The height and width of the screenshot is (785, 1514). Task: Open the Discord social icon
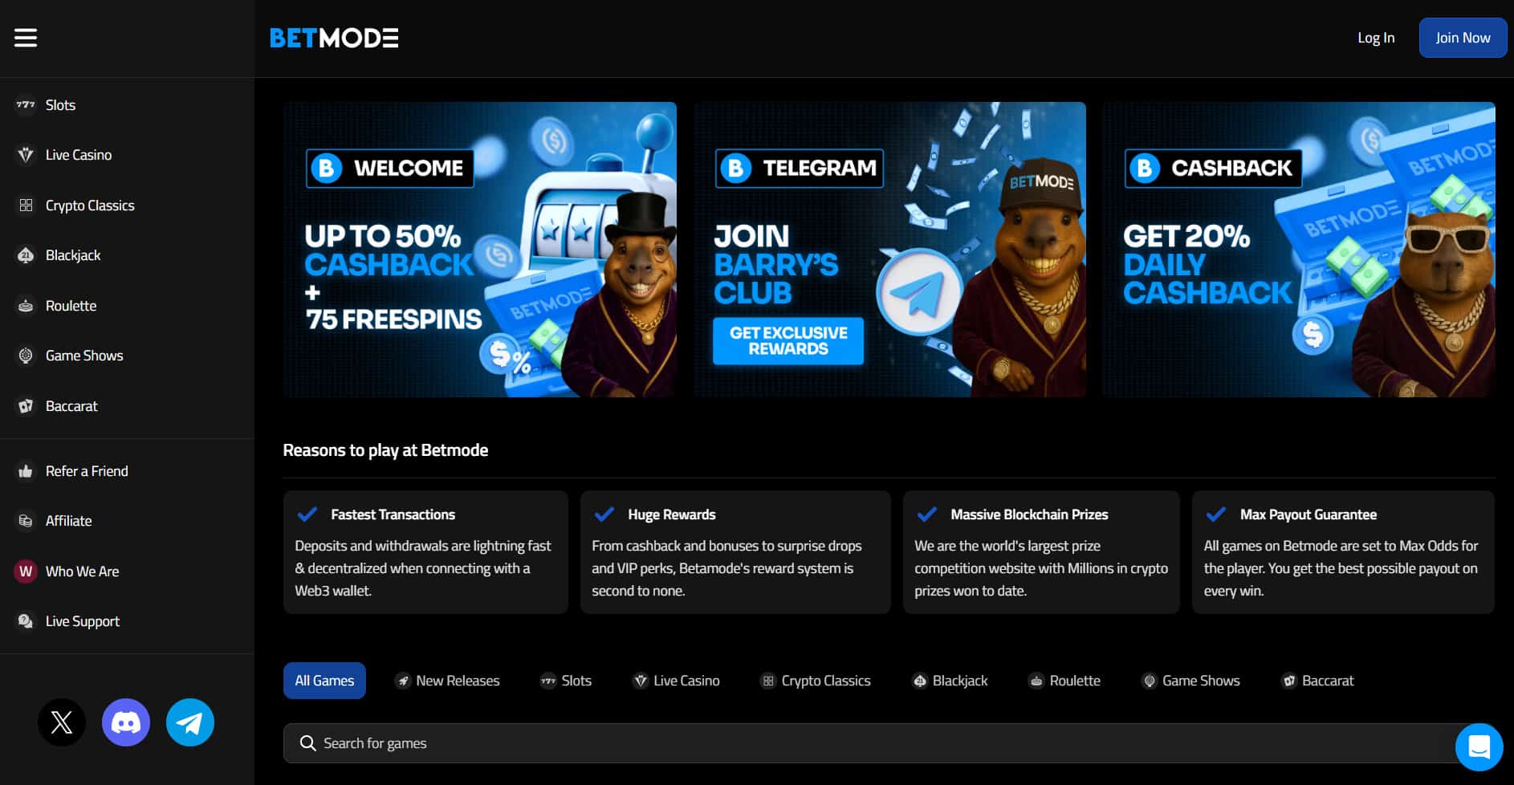[126, 722]
